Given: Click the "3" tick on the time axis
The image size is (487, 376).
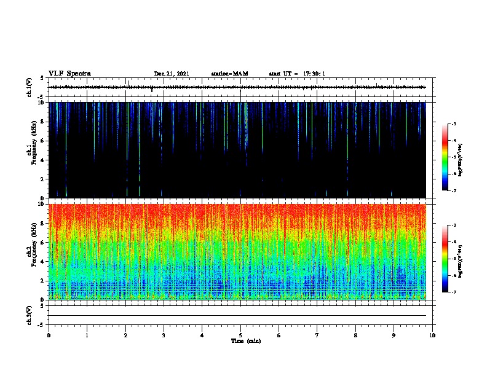Looking at the screenshot, I should pyautogui.click(x=164, y=335).
